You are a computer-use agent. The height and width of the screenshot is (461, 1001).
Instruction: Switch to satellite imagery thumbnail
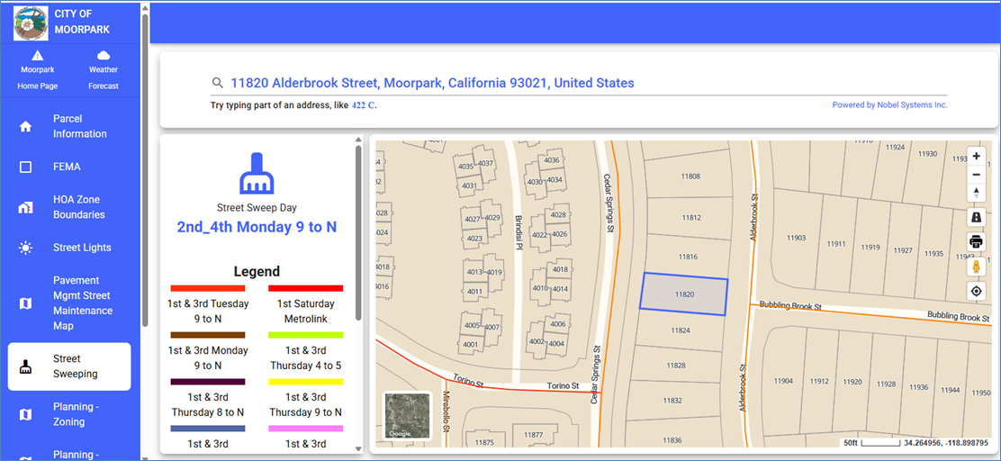(x=407, y=415)
